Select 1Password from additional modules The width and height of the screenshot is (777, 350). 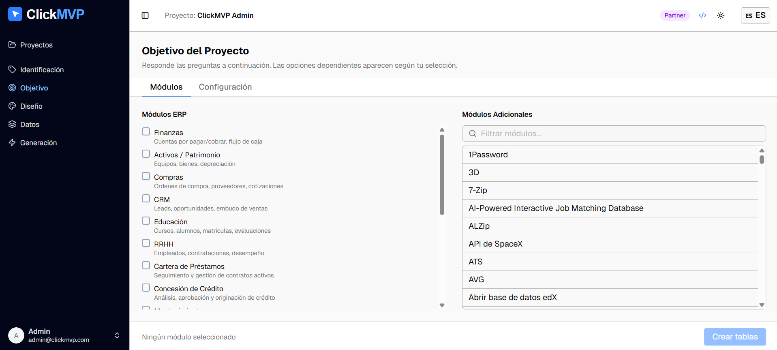(610, 155)
